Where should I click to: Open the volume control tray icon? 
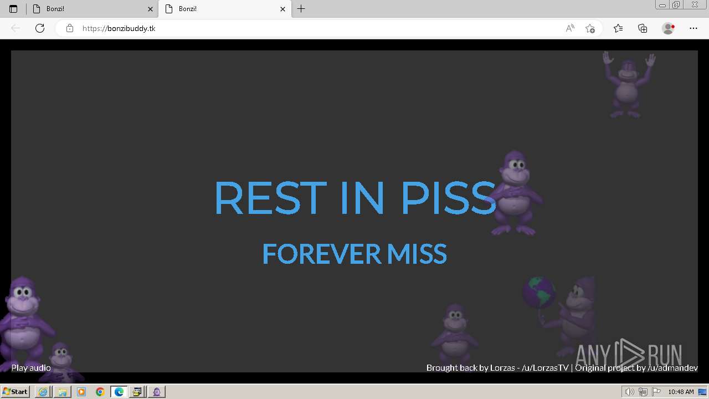pyautogui.click(x=630, y=392)
